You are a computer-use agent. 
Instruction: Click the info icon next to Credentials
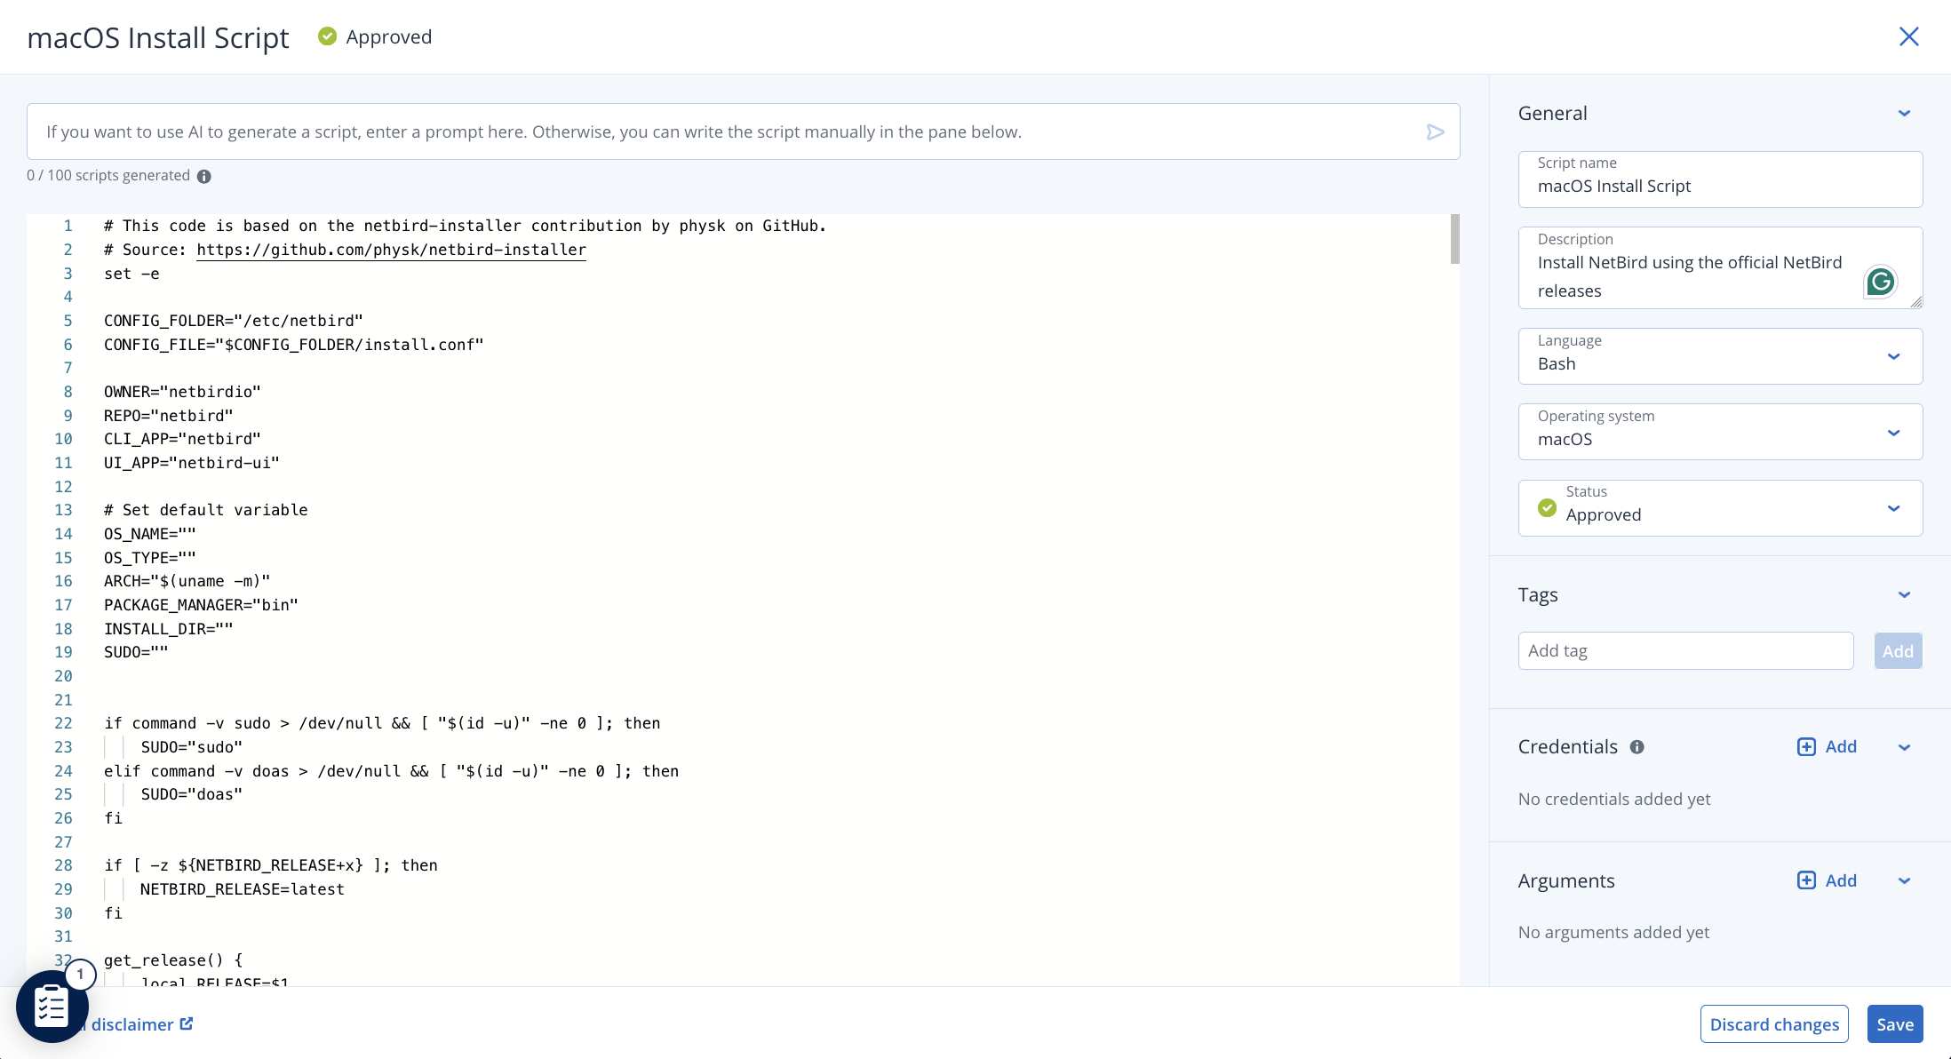pos(1637,746)
